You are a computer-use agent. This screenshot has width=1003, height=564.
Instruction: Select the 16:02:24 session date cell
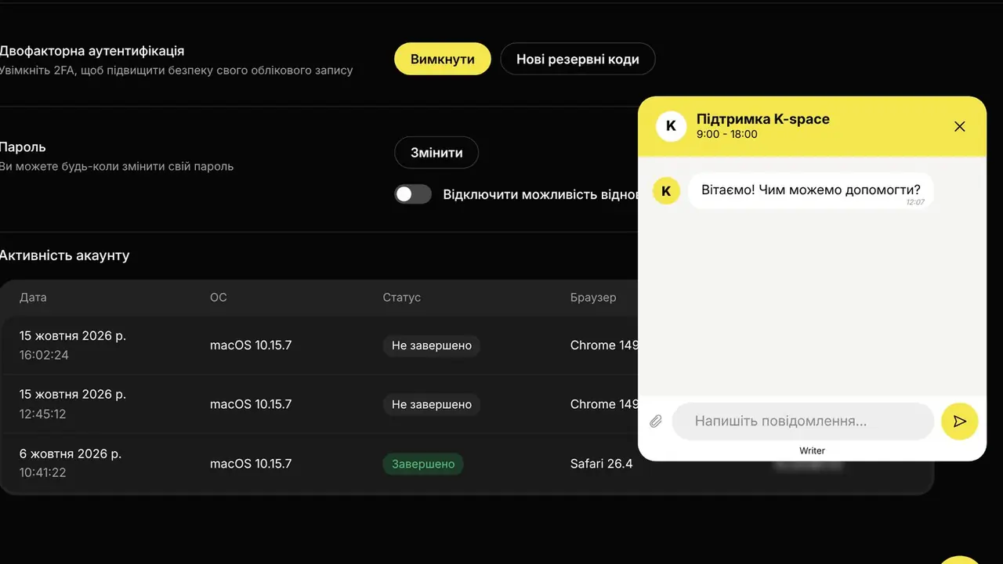click(73, 345)
